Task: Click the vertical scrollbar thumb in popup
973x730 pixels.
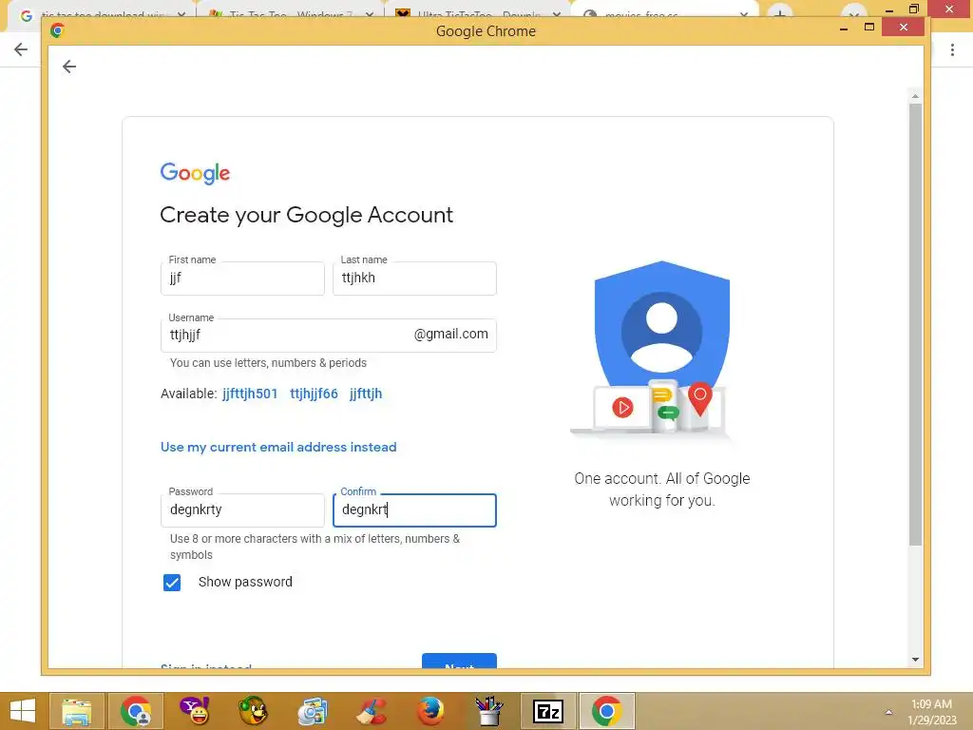Action: pyautogui.click(x=915, y=325)
